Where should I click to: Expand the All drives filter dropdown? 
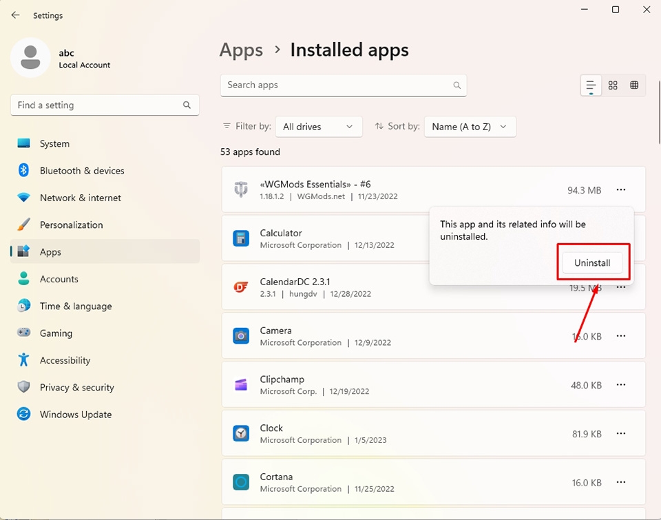(x=319, y=127)
